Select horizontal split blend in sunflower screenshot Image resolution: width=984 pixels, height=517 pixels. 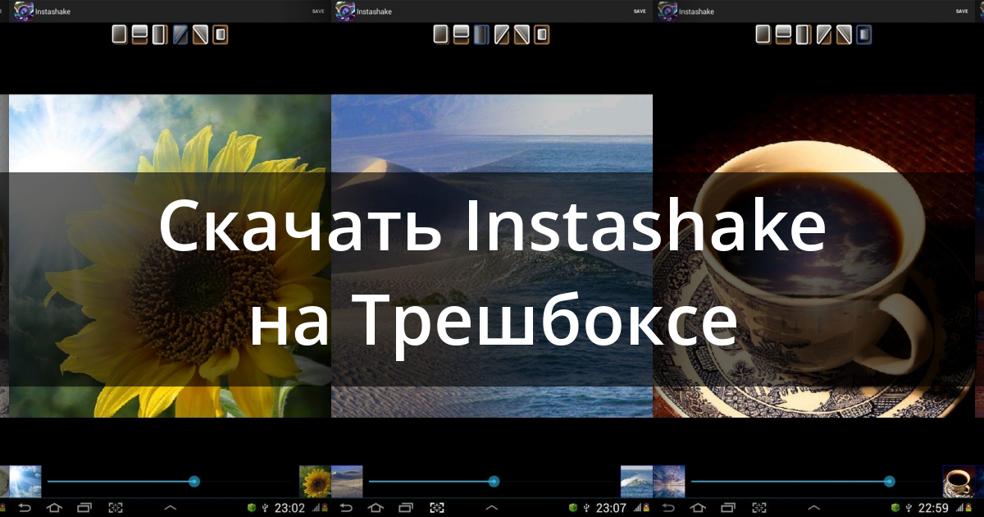coord(139,34)
